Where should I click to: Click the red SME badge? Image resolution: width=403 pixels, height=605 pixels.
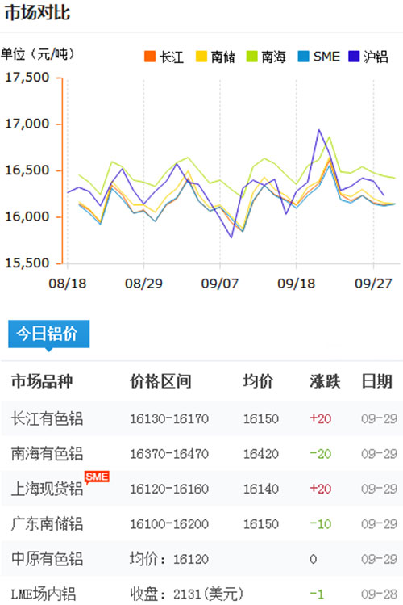pyautogui.click(x=97, y=477)
